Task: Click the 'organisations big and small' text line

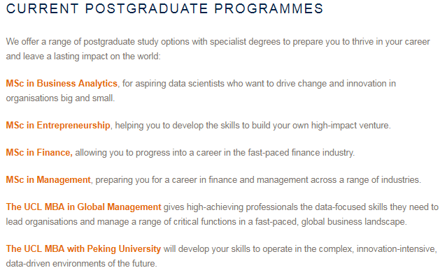Action: tap(60, 98)
